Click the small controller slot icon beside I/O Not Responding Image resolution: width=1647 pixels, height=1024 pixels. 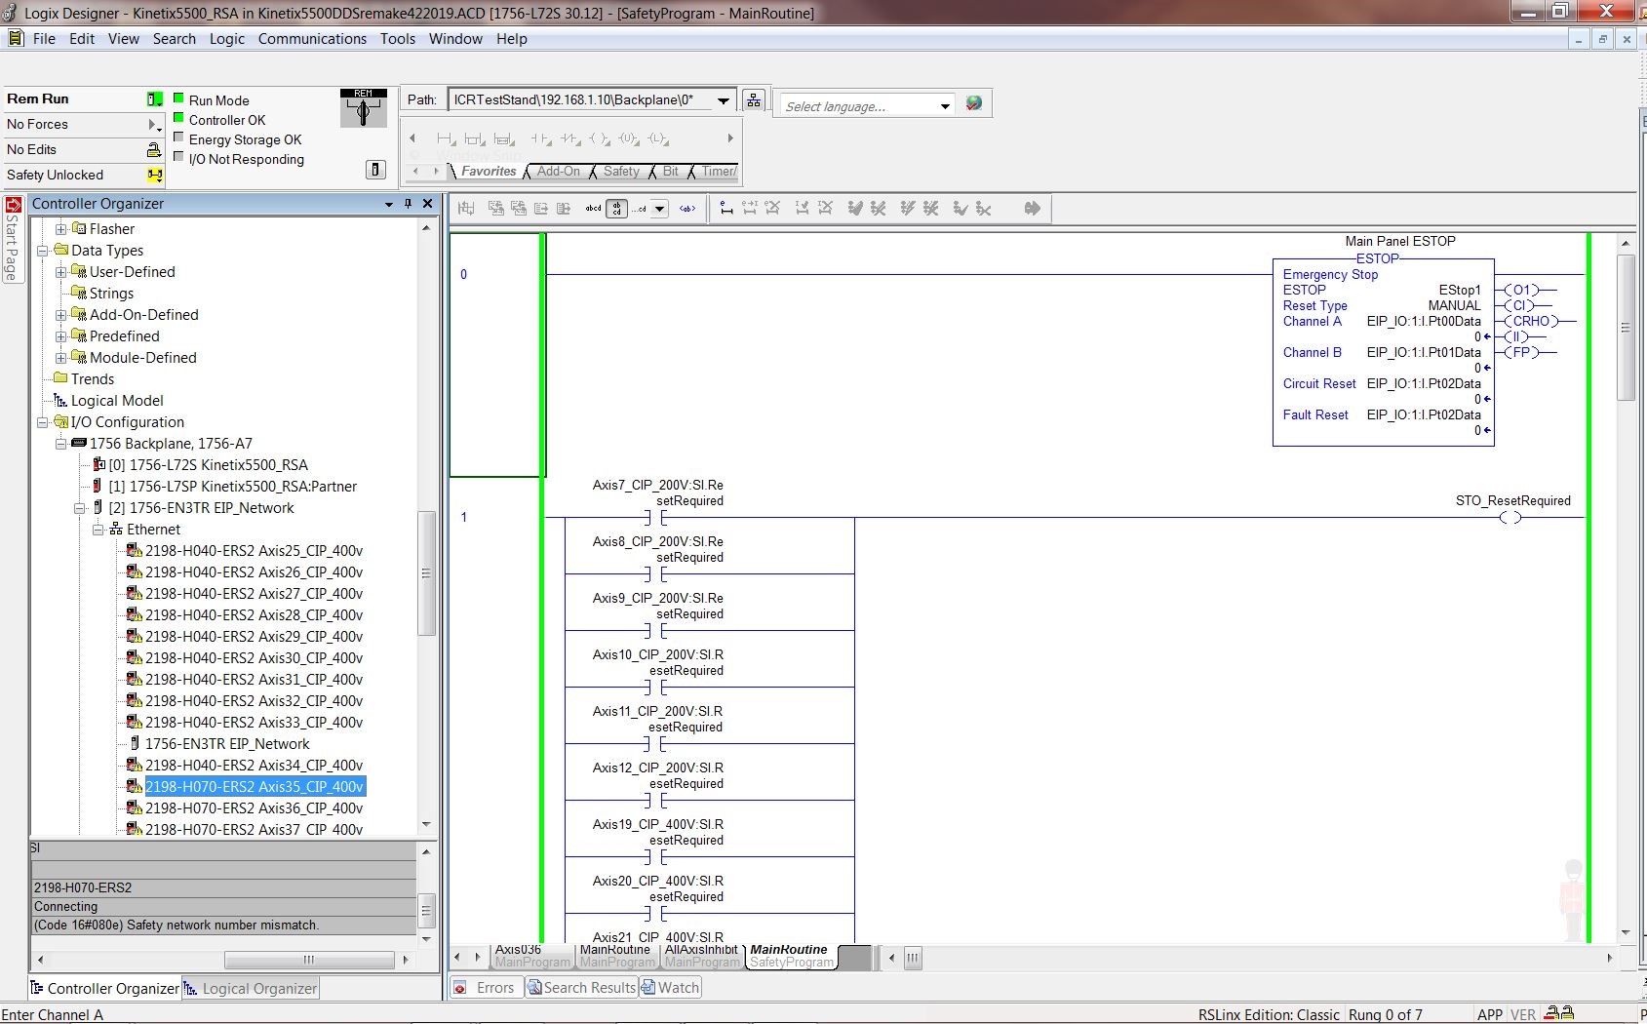[x=375, y=170]
